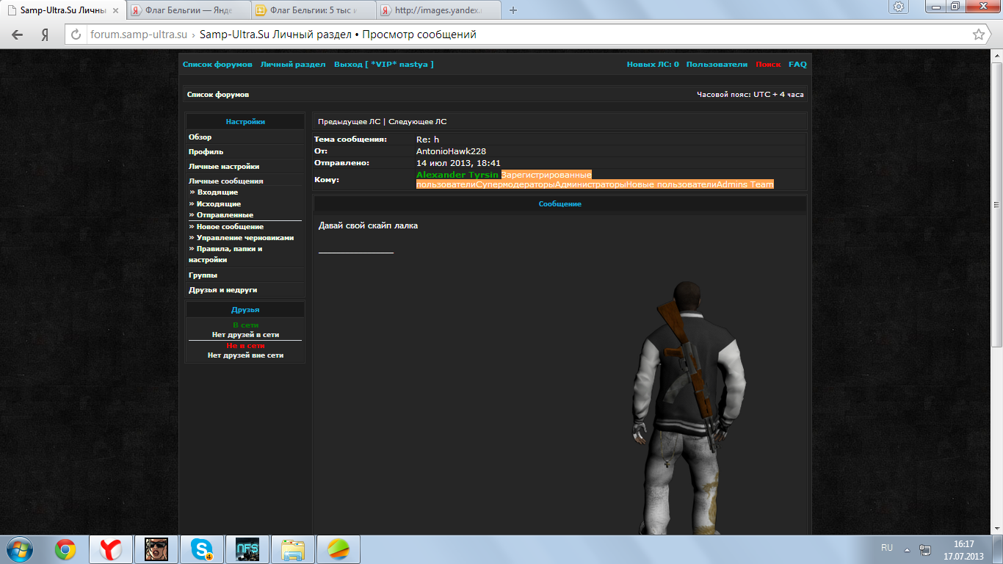Show hidden system tray icons arrow
The image size is (1003, 564).
(907, 549)
